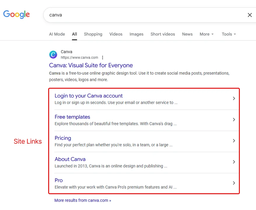Screen dimensions: 256x210
Task: Click the Canva favicon next to the result
Action: (53, 55)
